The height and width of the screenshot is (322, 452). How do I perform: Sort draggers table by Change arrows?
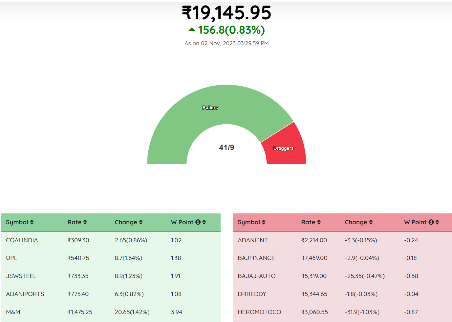coord(371,222)
